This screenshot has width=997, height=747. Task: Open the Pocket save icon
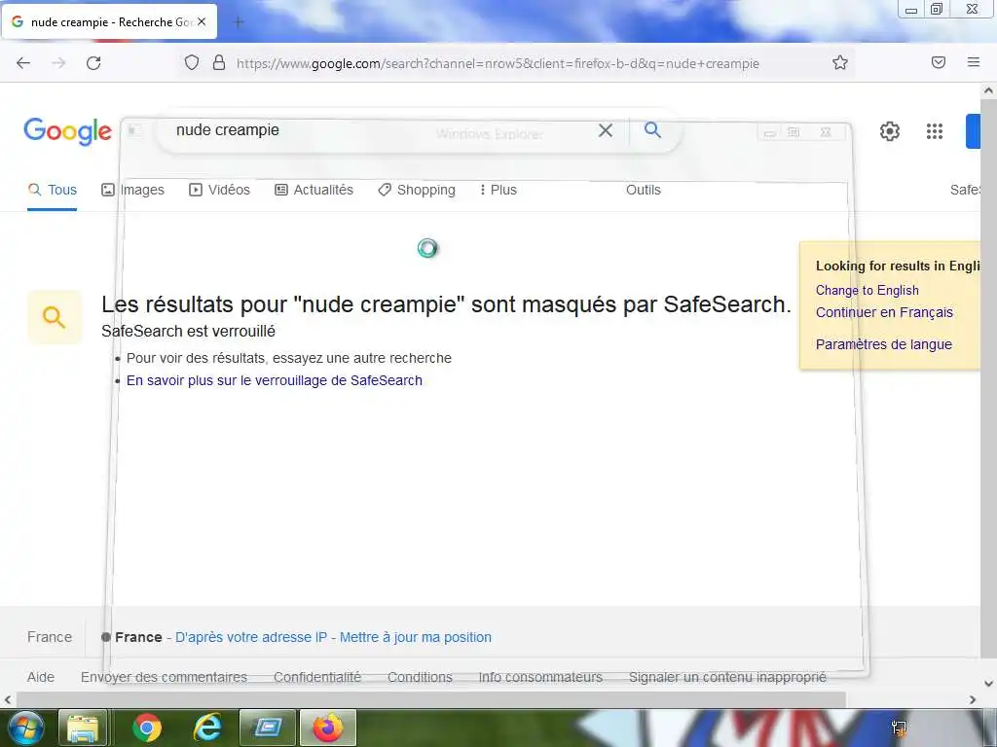pyautogui.click(x=939, y=62)
